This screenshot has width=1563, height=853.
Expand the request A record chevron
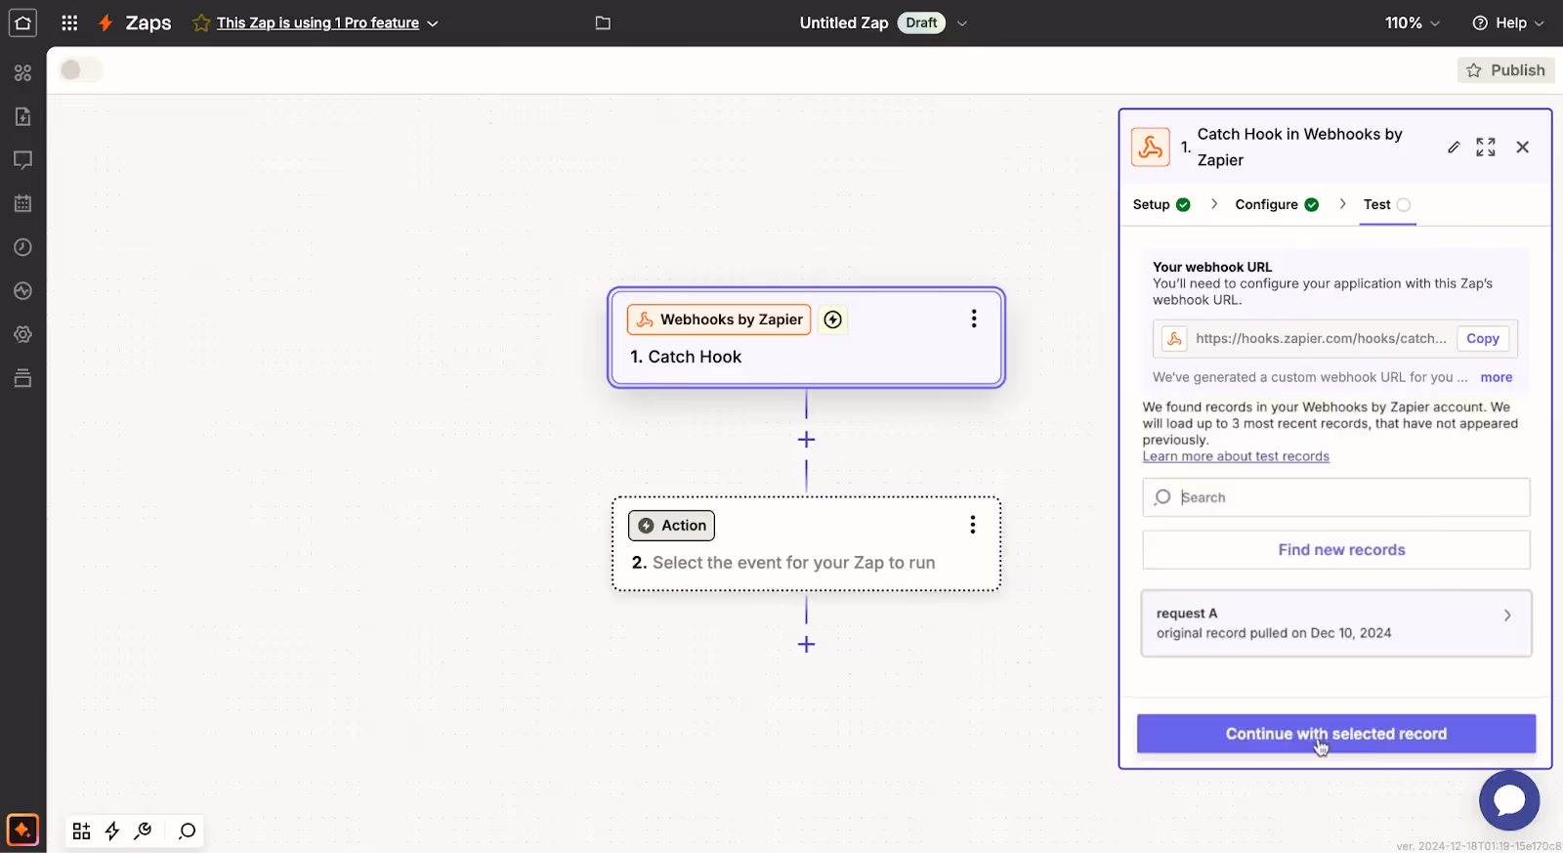pos(1507,616)
